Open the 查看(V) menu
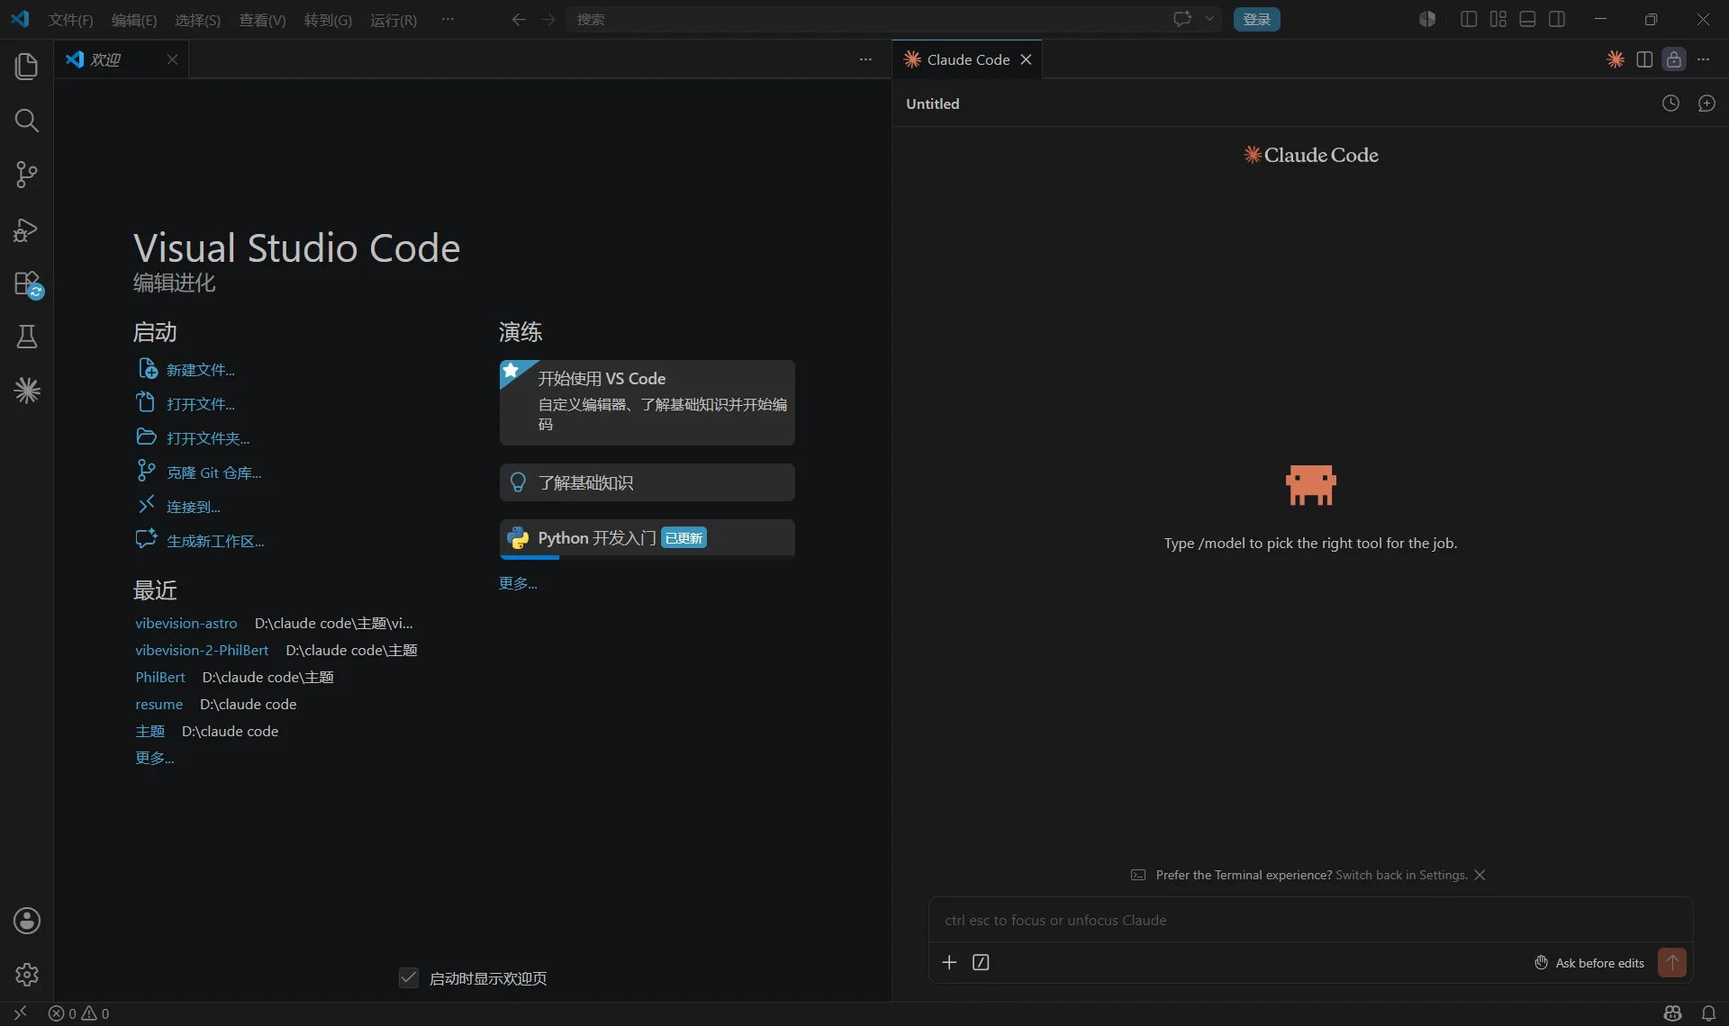The width and height of the screenshot is (1729, 1026). click(262, 20)
